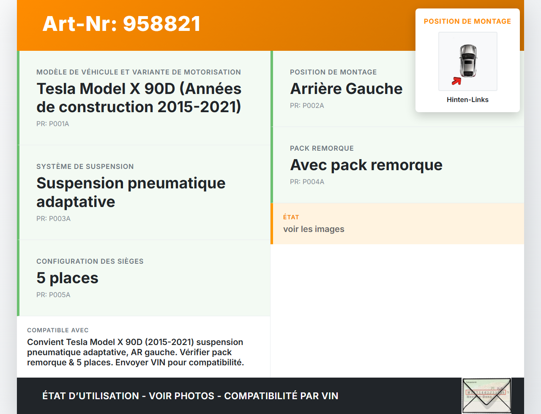This screenshot has width=541, height=414.
Task: Click the 'Hinten-Links' caption
Action: [467, 99]
